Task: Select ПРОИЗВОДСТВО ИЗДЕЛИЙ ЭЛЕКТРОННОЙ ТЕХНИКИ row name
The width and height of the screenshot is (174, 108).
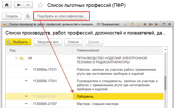Action: [x=112, y=60]
